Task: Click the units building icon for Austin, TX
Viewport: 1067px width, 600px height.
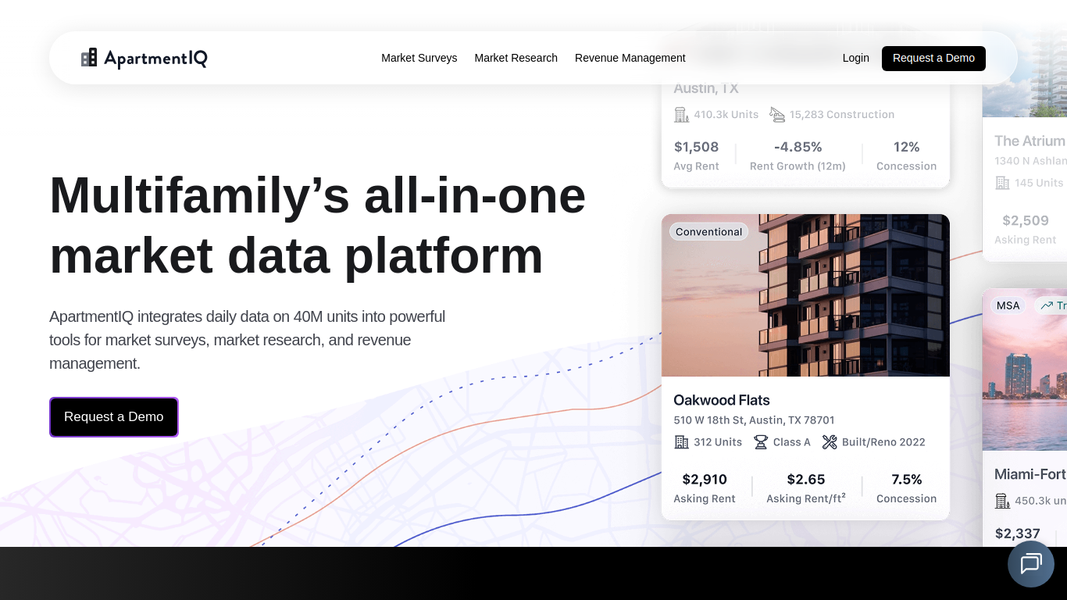Action: [x=681, y=115]
